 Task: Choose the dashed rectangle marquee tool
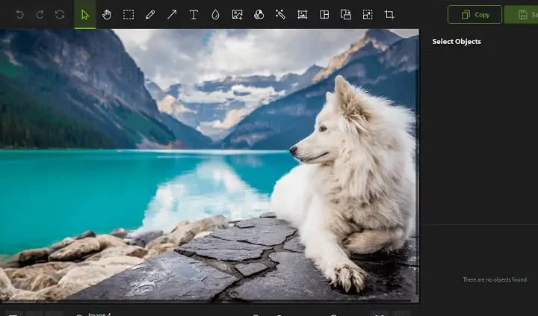(x=129, y=14)
